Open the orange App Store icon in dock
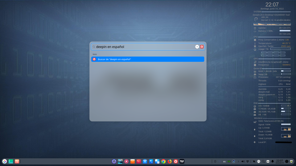296x166 pixels. (133, 161)
